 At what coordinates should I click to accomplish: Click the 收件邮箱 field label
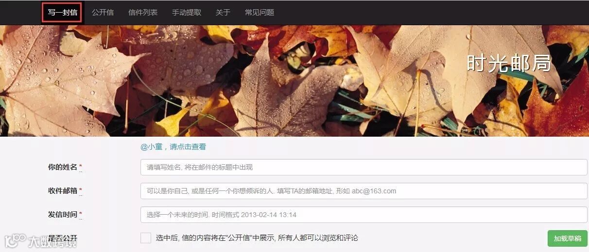[x=63, y=191]
